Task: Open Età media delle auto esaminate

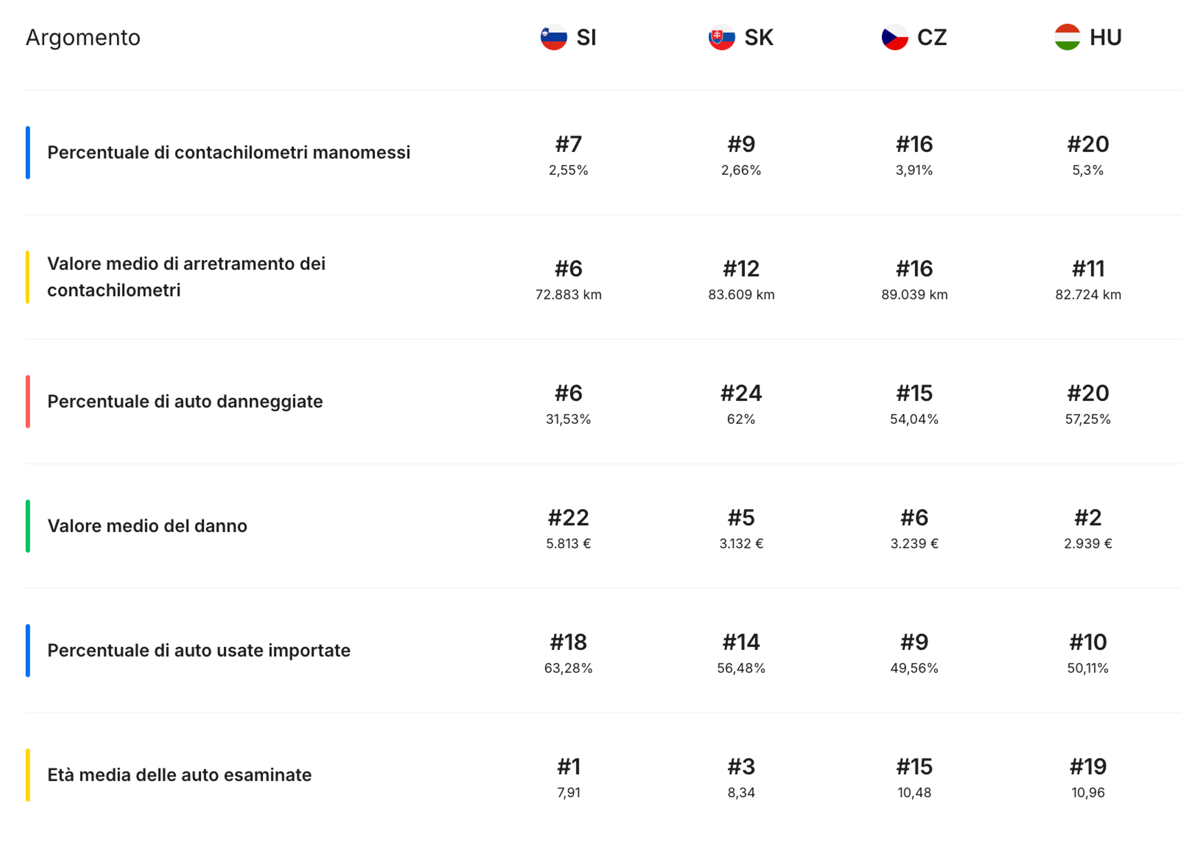Action: (180, 775)
